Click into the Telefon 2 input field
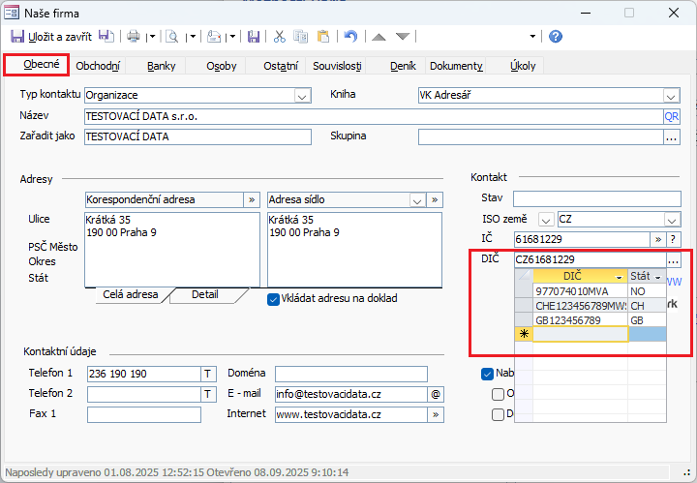697x483 pixels. [x=143, y=394]
